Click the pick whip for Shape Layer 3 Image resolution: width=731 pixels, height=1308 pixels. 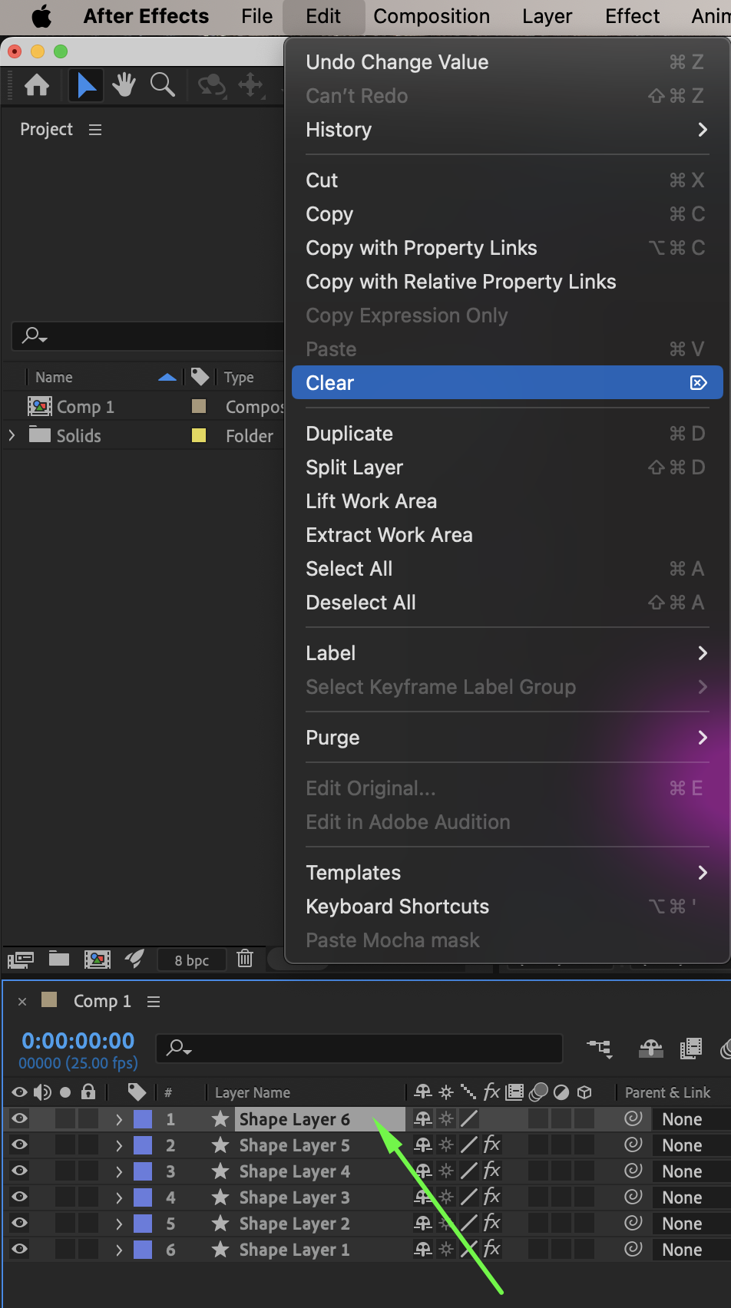[633, 1197]
